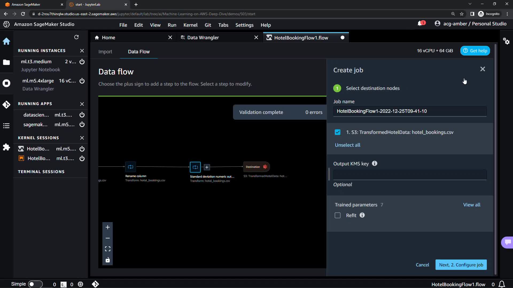Refresh the running instances list
513x288 pixels.
pyautogui.click(x=76, y=37)
